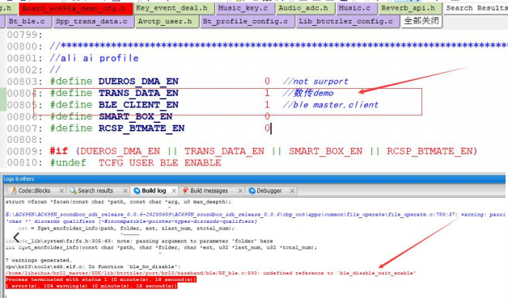
Task: Click the SMART_BOX_EN define name
Action: tap(135, 116)
